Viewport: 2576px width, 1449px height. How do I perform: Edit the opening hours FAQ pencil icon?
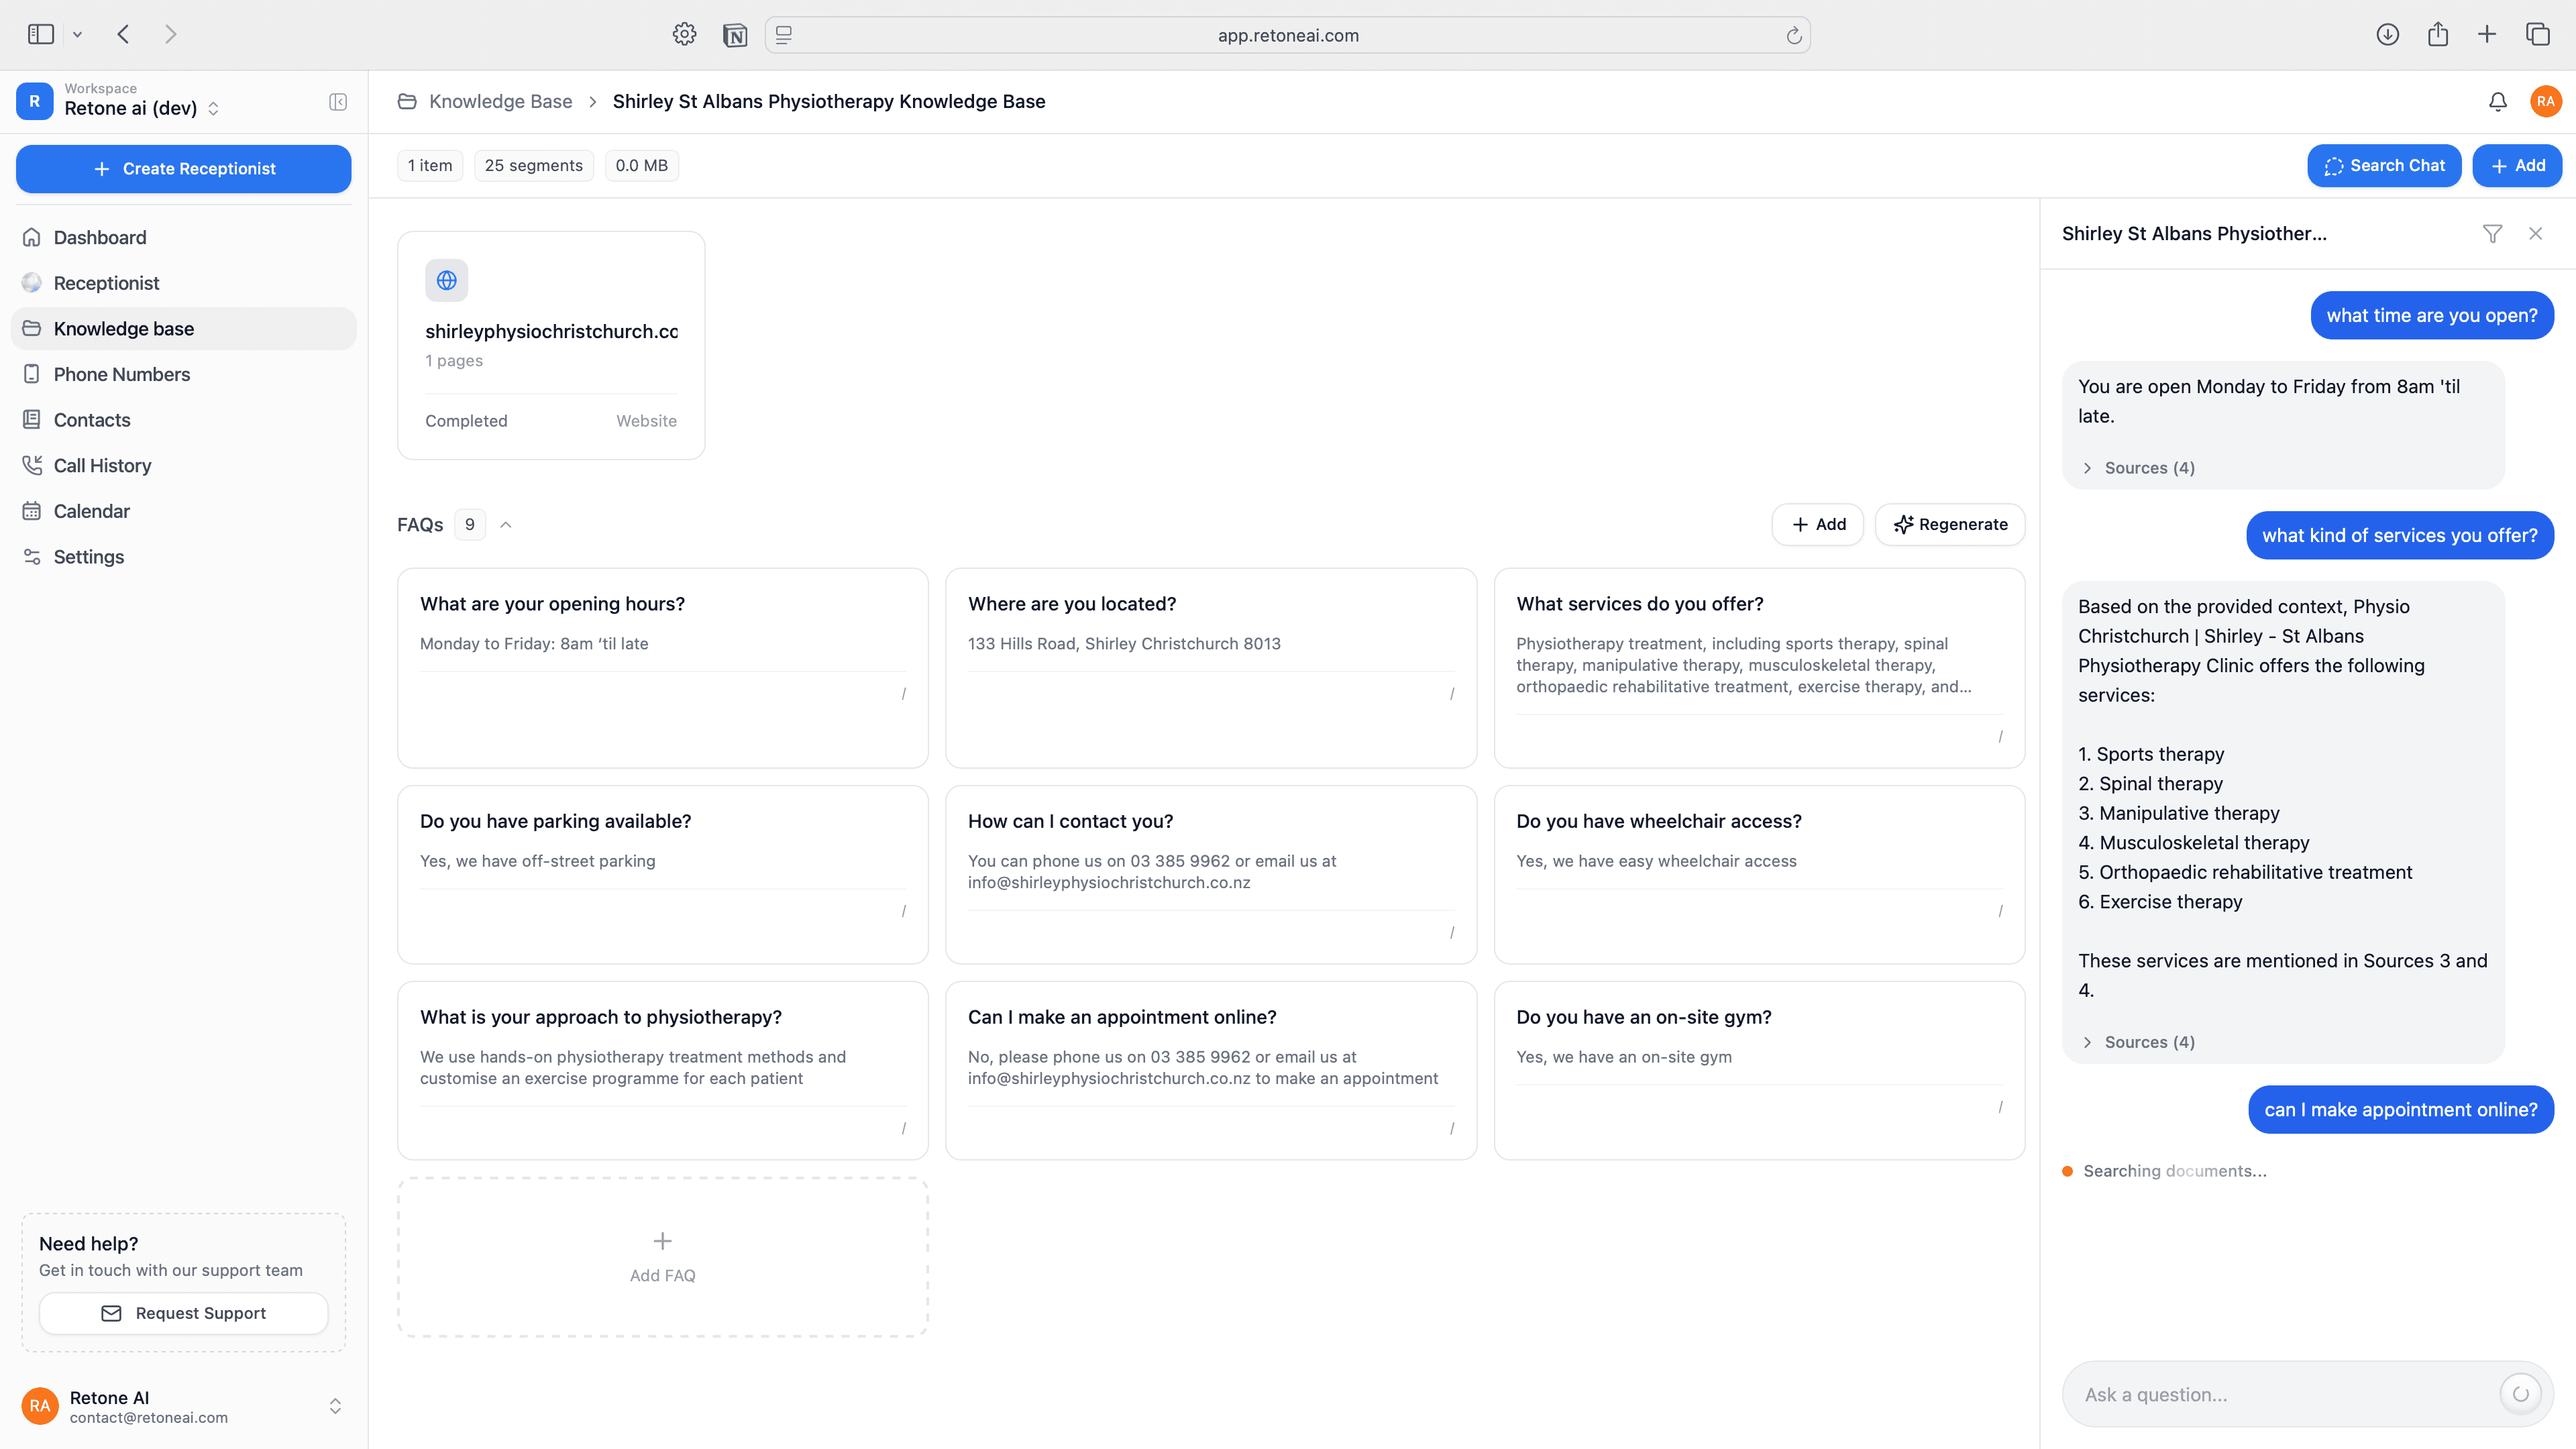904,693
